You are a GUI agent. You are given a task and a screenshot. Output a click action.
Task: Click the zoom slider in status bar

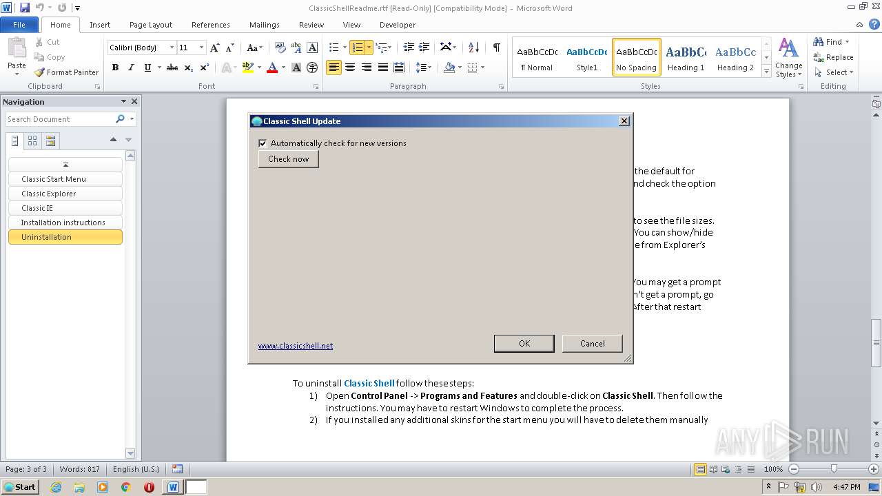point(834,469)
